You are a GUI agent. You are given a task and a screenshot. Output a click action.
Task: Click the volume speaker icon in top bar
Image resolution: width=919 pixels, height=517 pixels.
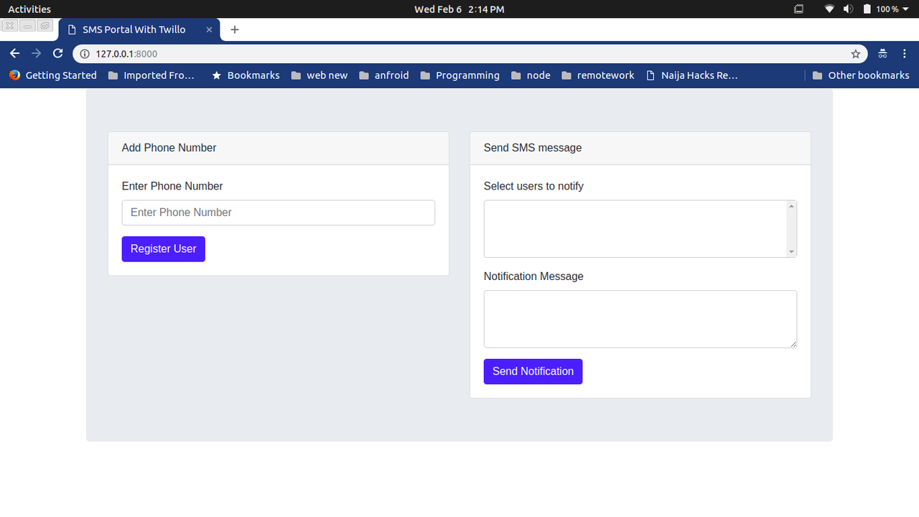(848, 9)
